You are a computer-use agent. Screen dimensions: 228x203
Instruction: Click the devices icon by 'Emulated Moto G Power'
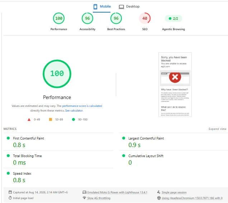pos(85,192)
